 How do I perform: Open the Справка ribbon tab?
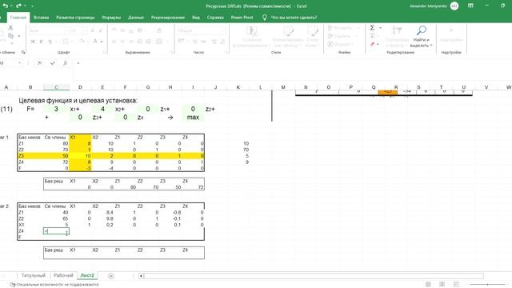tap(215, 18)
